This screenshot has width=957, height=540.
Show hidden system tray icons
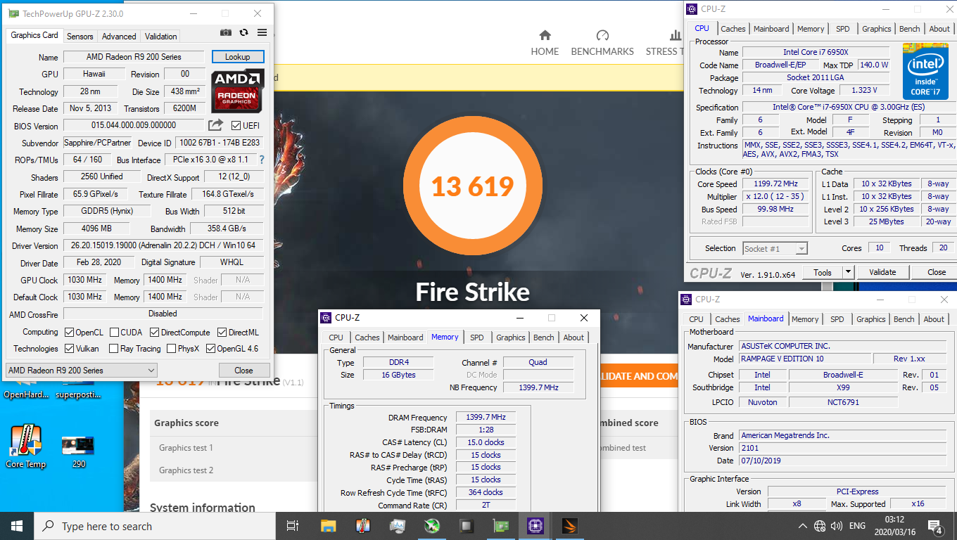tap(803, 526)
